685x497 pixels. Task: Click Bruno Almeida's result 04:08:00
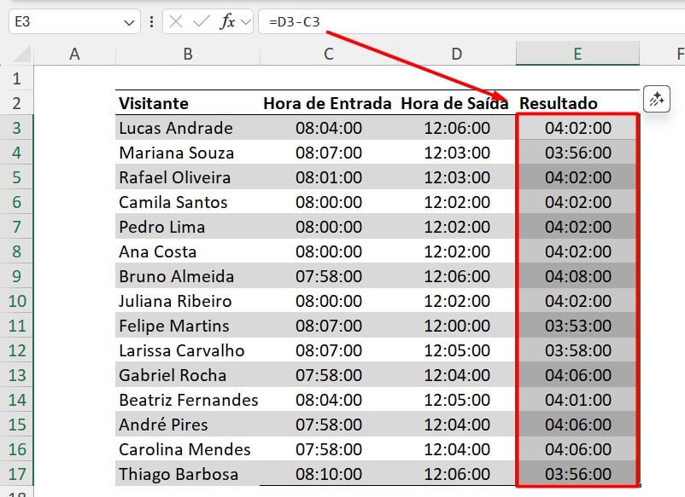point(577,277)
